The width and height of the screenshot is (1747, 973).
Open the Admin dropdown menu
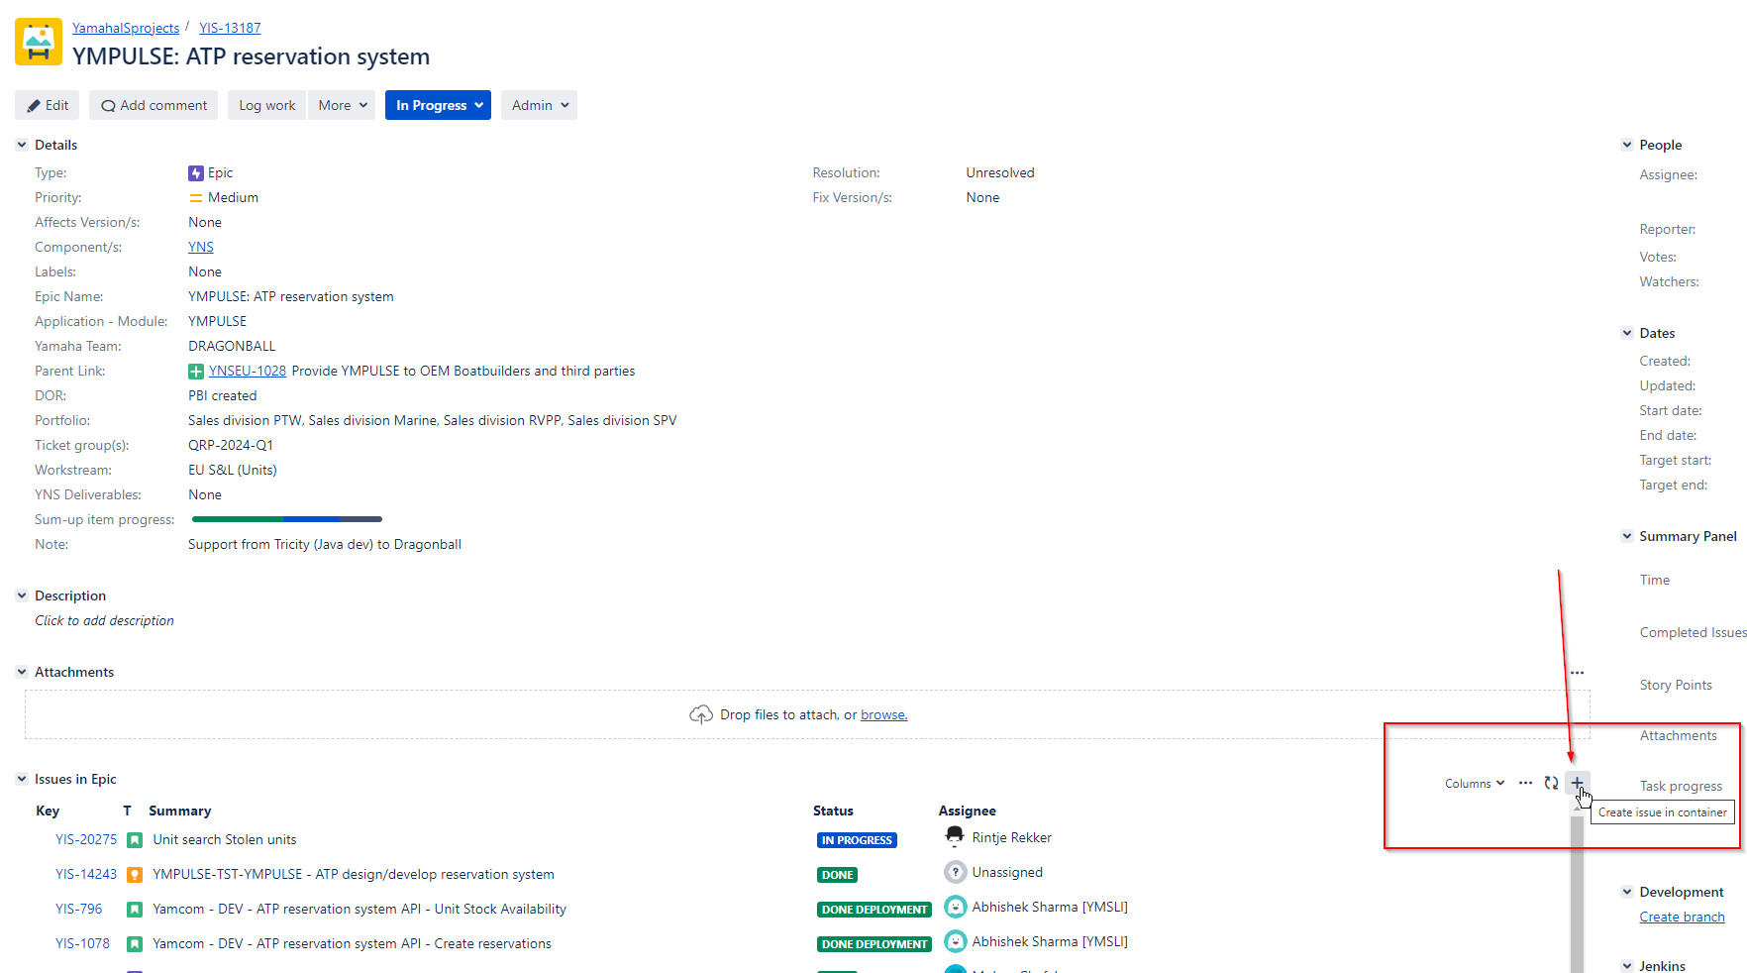(540, 105)
